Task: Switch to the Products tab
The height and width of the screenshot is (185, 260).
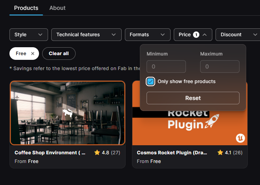Action: pos(26,8)
